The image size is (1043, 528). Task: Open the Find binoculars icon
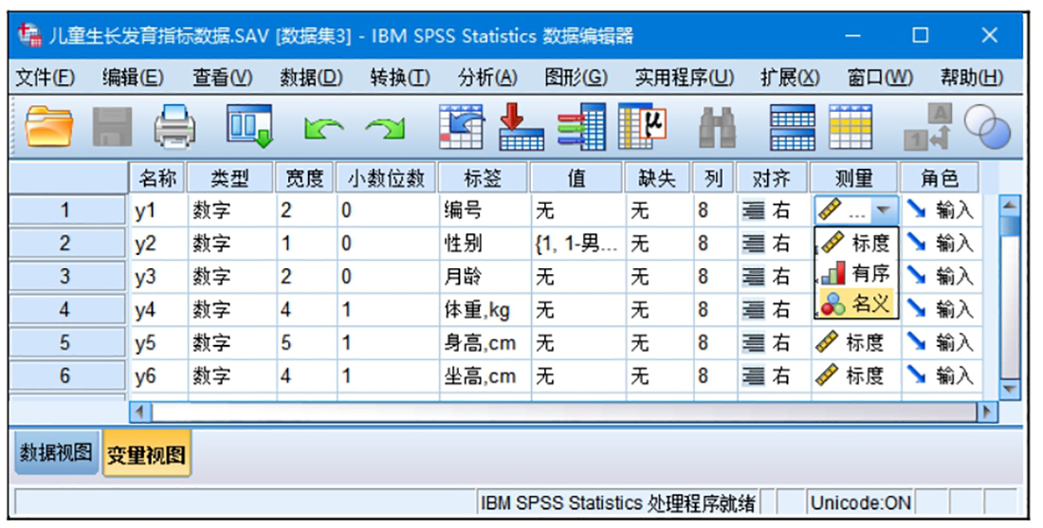[x=717, y=128]
